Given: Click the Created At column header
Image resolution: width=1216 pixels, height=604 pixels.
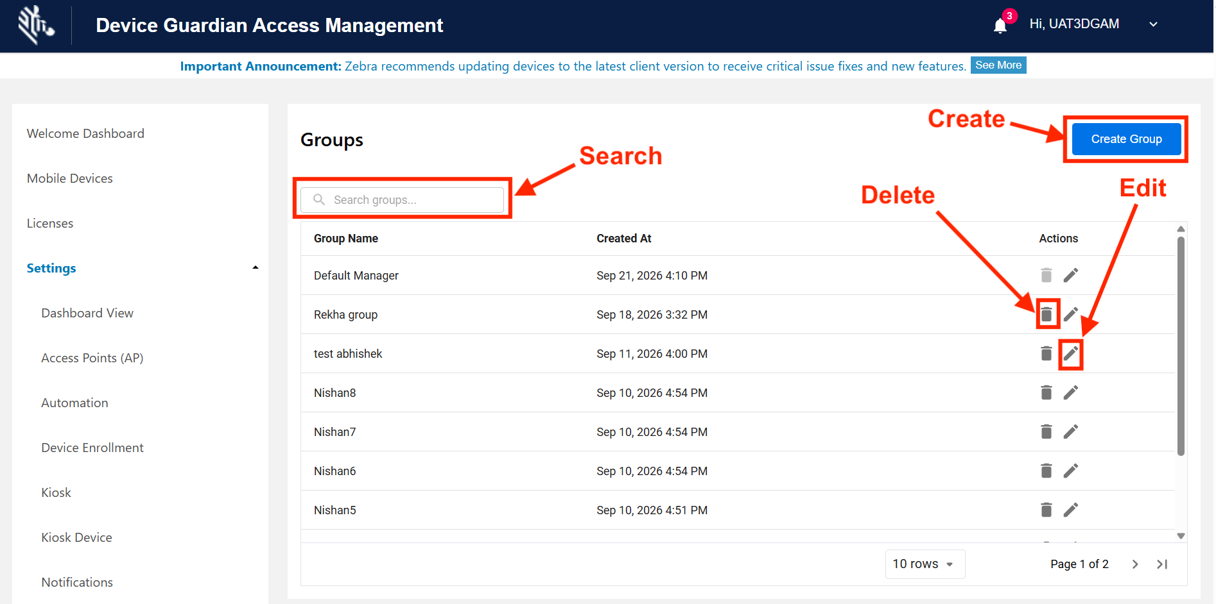Looking at the screenshot, I should (x=623, y=239).
